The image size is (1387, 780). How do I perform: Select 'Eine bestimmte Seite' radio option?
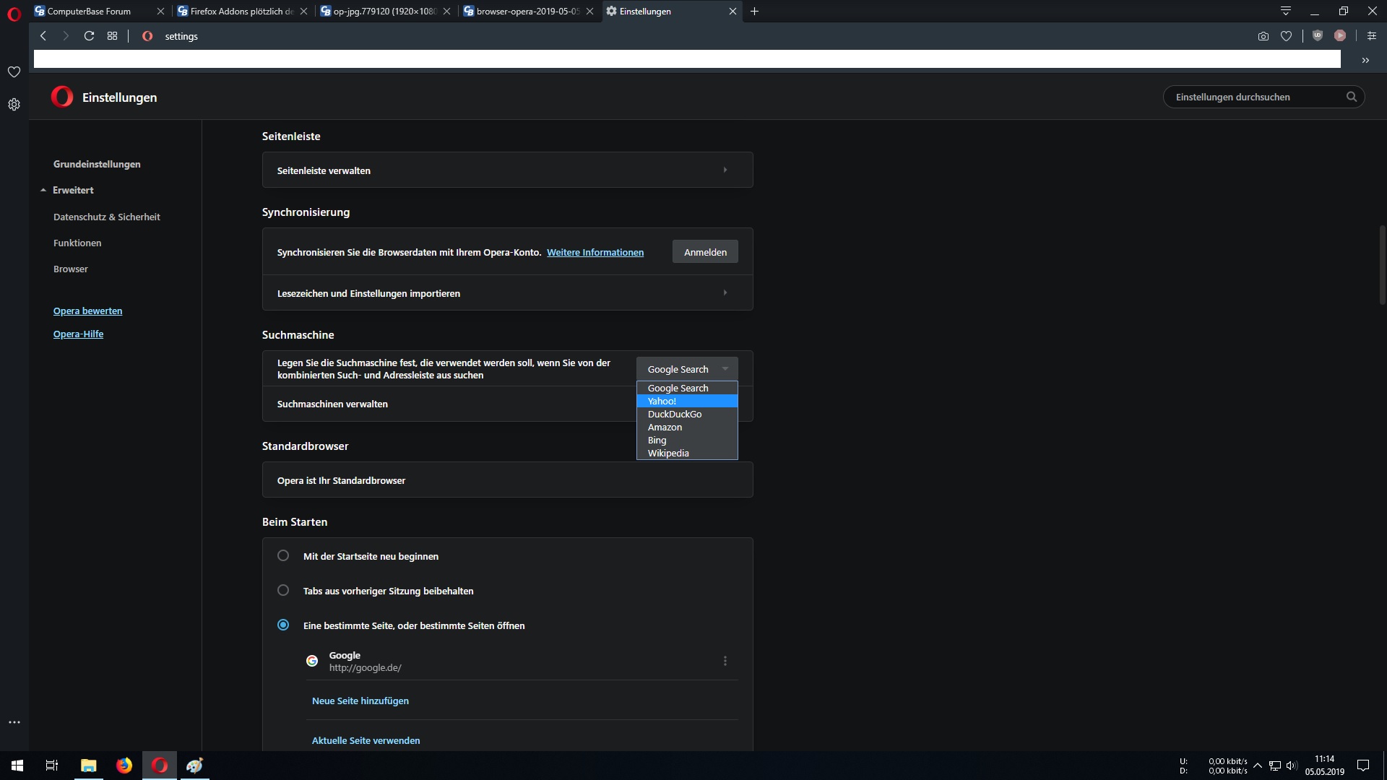pos(283,625)
